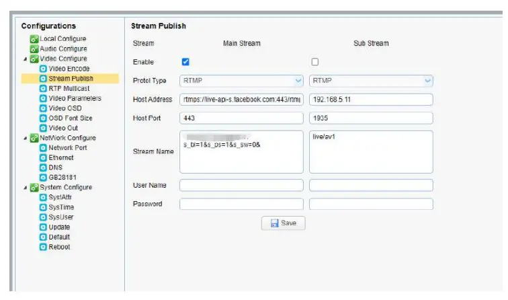The image size is (508, 300).
Task: Open Ethernet settings
Action: point(61,157)
